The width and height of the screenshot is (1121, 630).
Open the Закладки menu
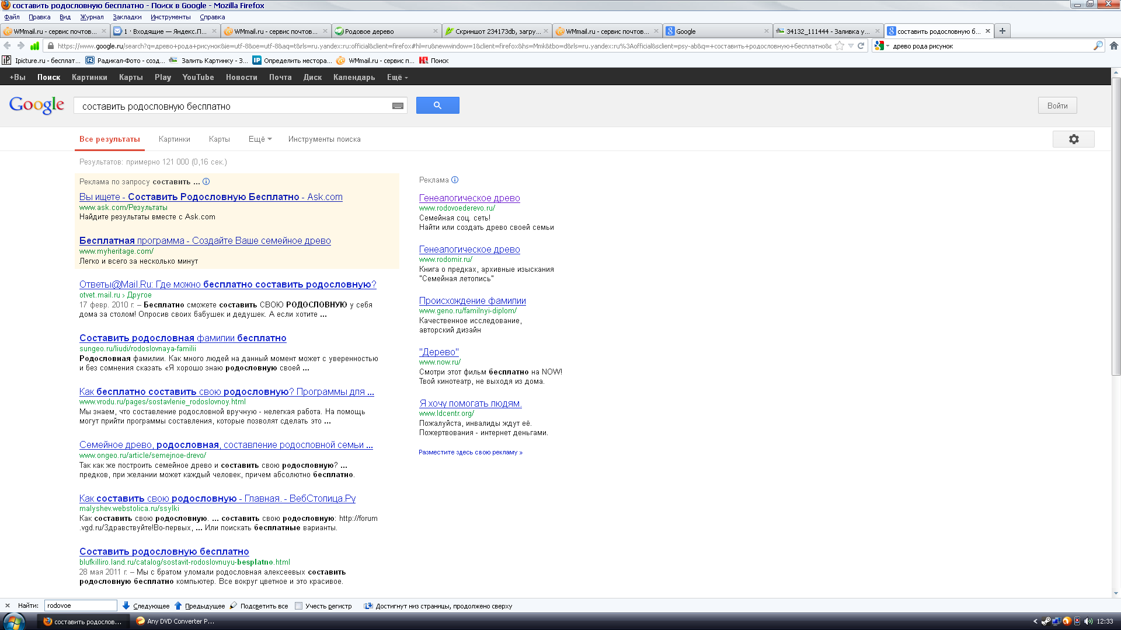(127, 17)
